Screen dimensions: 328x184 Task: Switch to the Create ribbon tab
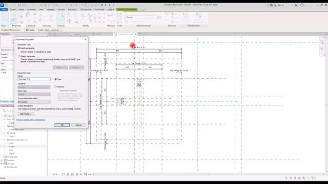12,10
